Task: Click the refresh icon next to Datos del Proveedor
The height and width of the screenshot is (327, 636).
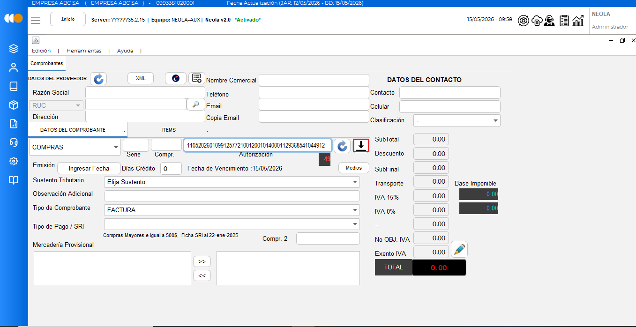Action: (x=98, y=79)
